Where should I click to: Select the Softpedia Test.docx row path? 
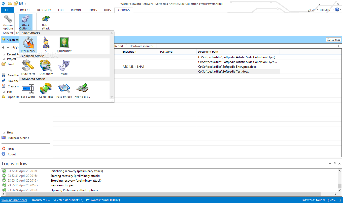pyautogui.click(x=223, y=72)
